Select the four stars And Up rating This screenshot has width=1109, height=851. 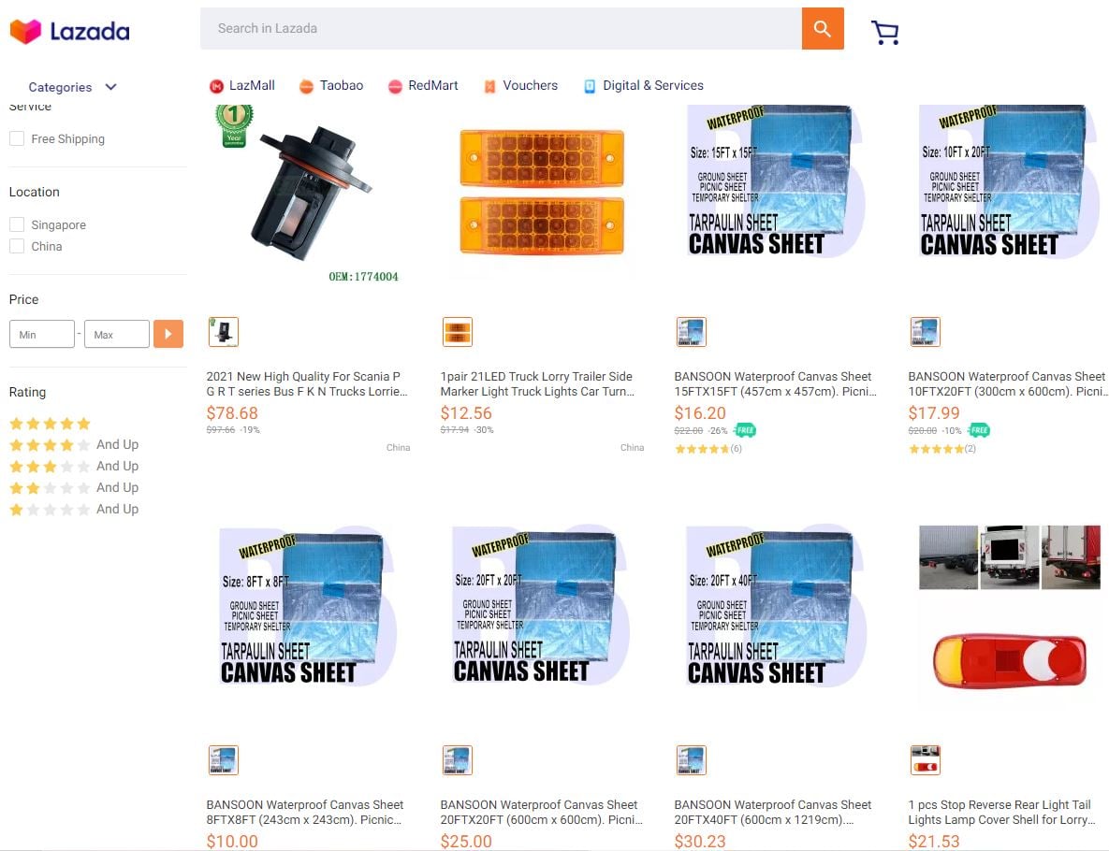pyautogui.click(x=74, y=444)
